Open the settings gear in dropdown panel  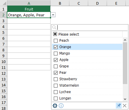pyautogui.click(x=55, y=106)
